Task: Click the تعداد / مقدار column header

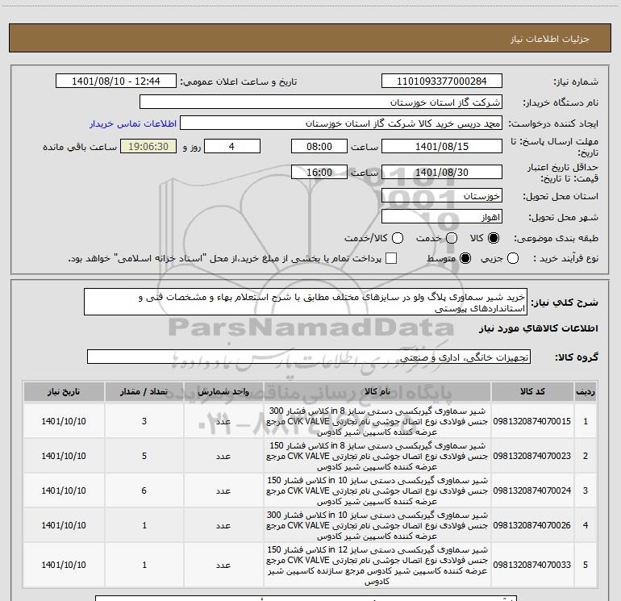Action: [144, 391]
